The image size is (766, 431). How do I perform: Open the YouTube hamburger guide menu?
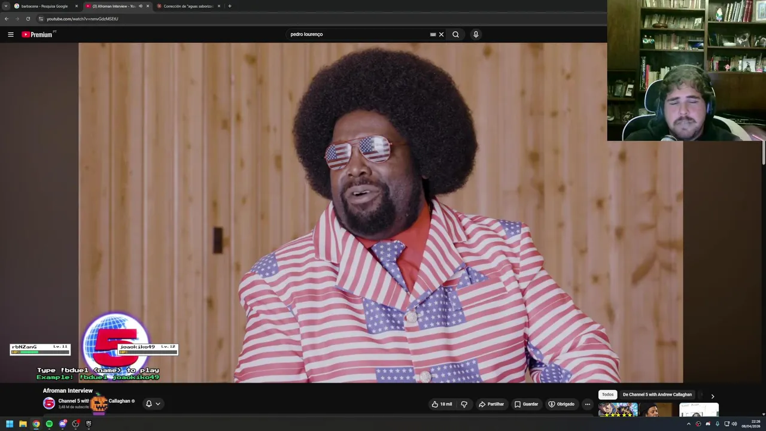(10, 35)
